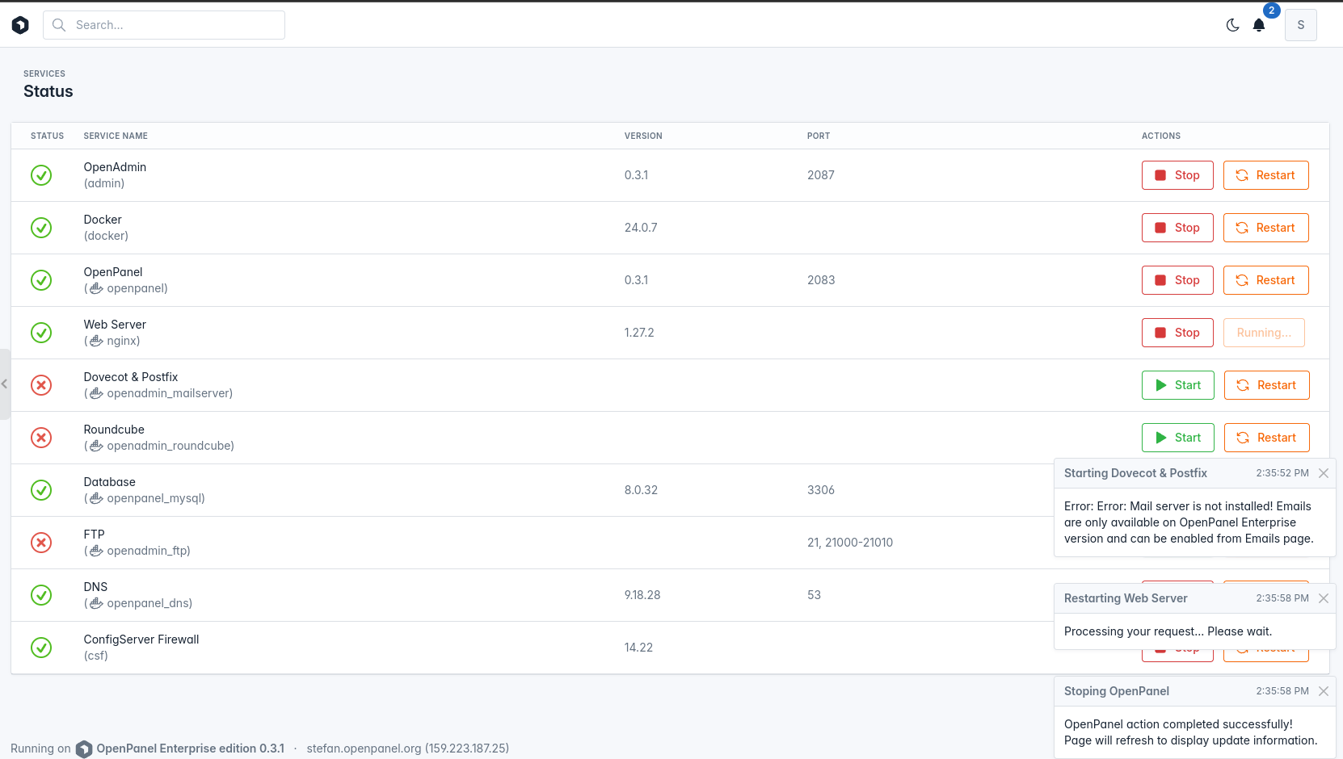Click Docker running status icon

click(41, 228)
